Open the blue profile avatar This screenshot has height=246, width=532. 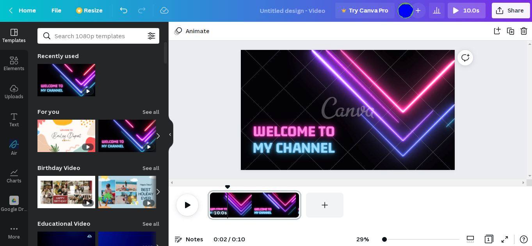tap(405, 11)
